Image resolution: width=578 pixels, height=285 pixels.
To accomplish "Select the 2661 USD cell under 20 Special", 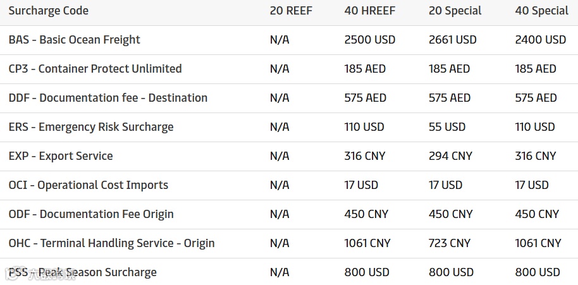I will [x=453, y=40].
